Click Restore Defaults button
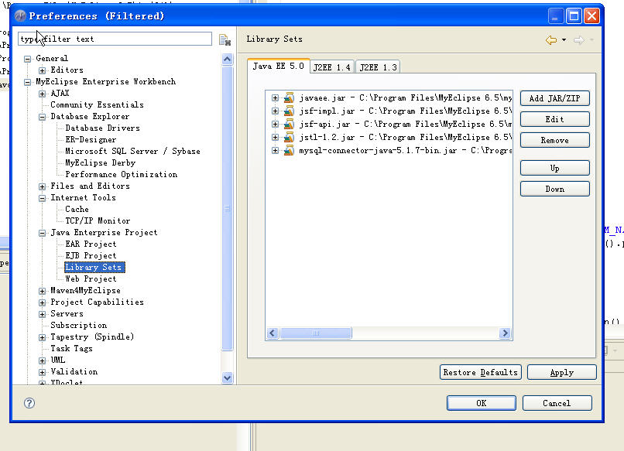The width and height of the screenshot is (624, 451). tap(480, 373)
